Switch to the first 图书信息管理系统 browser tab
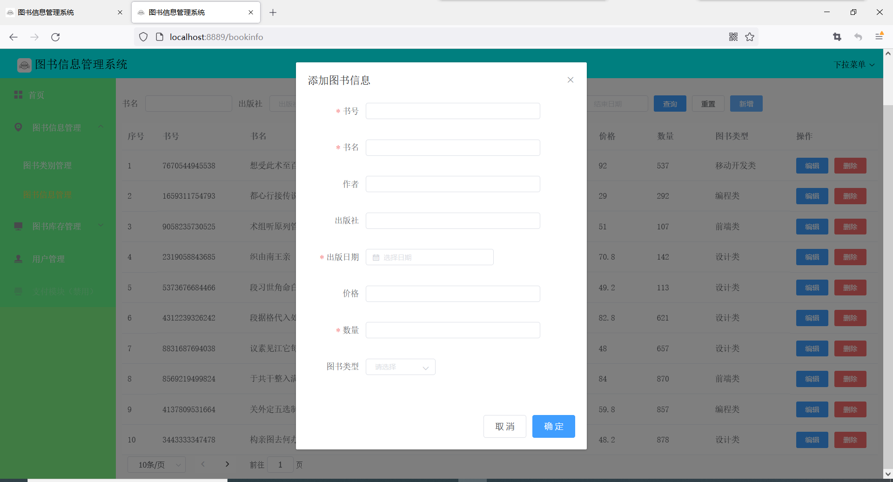Screen dimensions: 893x482 coord(65,13)
